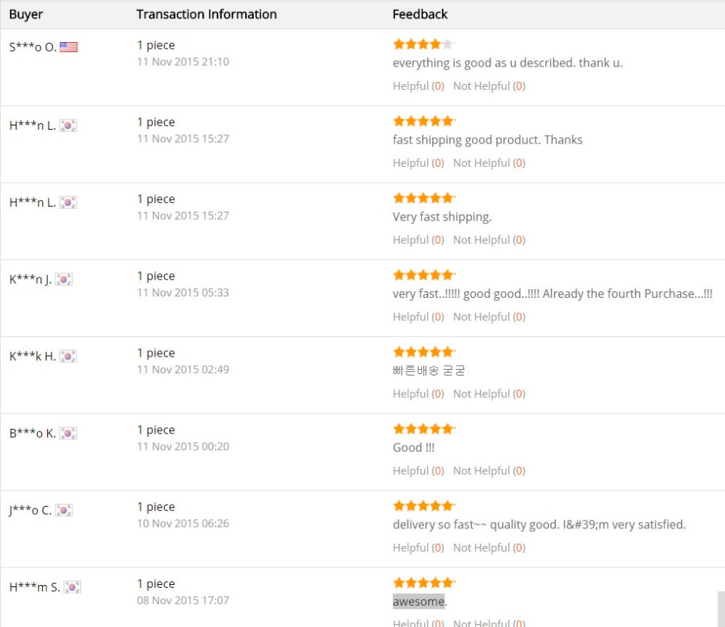Click the Korean flag next to K***n J.
The width and height of the screenshot is (725, 627).
coord(64,279)
